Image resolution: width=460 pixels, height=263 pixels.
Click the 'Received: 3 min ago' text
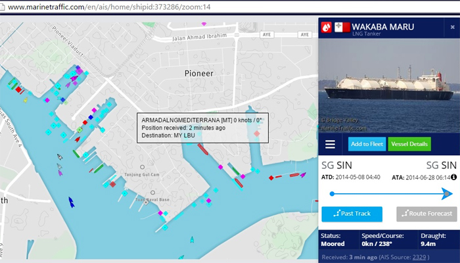[x=349, y=258]
